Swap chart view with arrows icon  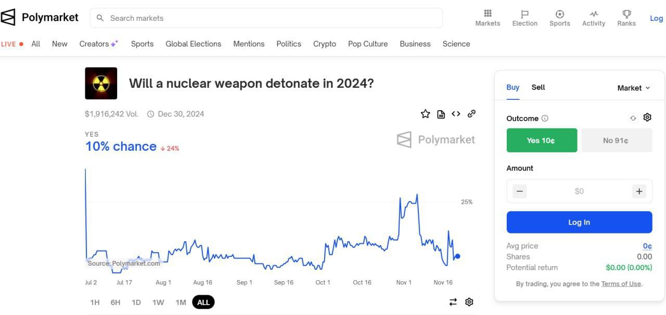pos(453,302)
